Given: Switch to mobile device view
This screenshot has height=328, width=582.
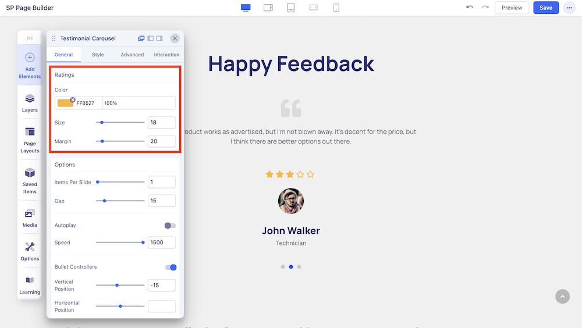Looking at the screenshot, I should pos(336,8).
